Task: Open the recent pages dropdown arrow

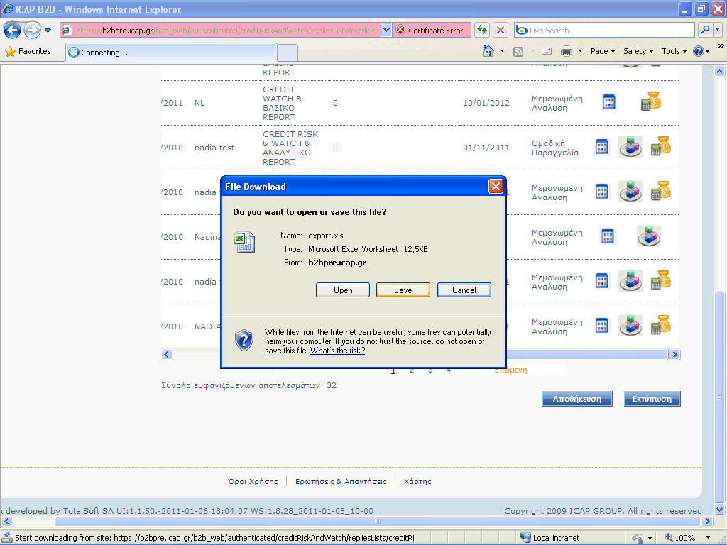Action: point(48,31)
